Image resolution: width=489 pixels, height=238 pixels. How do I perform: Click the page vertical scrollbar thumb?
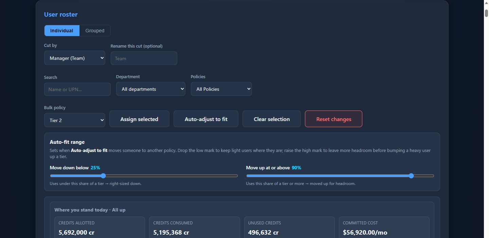pyautogui.click(x=486, y=13)
